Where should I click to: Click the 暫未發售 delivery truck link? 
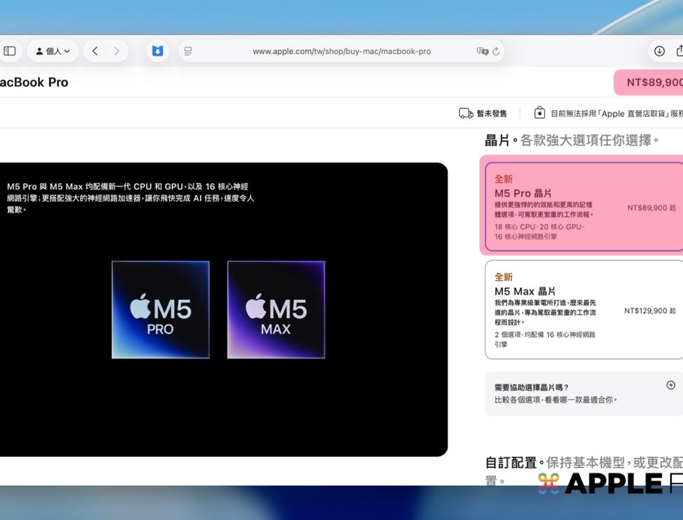483,113
